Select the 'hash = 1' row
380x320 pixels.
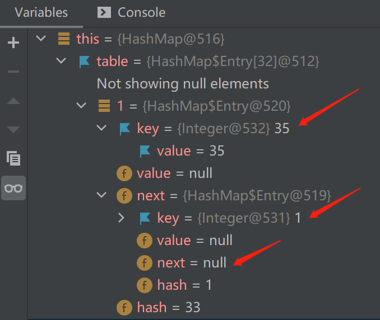pyautogui.click(x=184, y=285)
